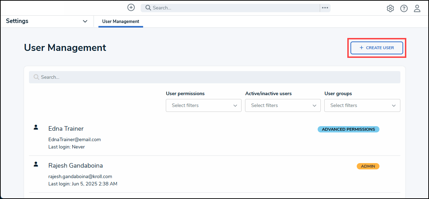
Task: Click the Advanced Permissions badge
Action: click(348, 129)
